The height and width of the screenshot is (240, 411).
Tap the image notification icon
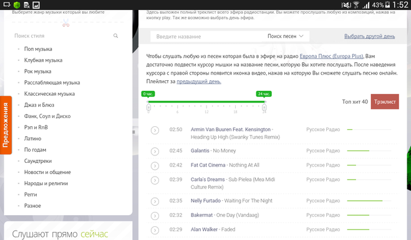point(36,5)
